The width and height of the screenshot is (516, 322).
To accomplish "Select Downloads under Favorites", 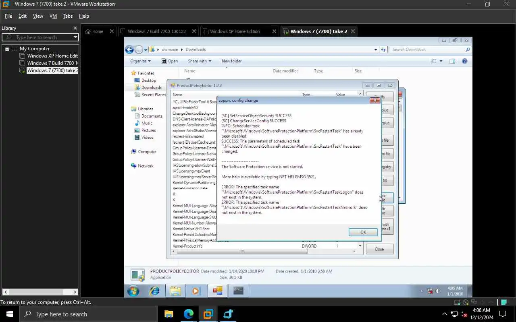I will tap(148, 87).
